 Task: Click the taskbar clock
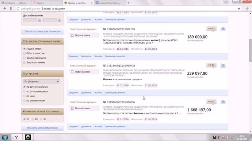coord(242,137)
